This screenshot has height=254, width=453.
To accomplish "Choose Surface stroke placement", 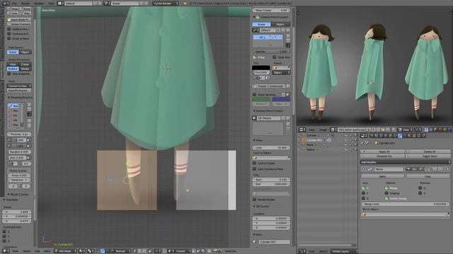I will pos(13,69).
